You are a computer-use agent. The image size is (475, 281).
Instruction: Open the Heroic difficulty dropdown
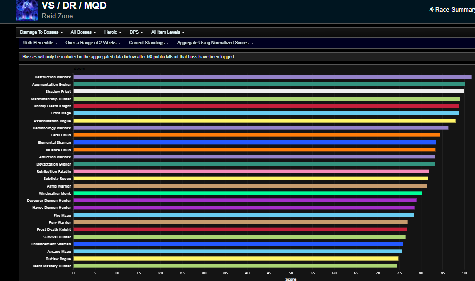113,32
